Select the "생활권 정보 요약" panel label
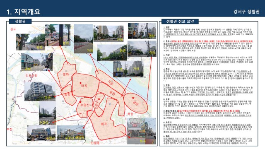 click(x=180, y=22)
